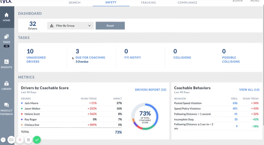Click the 73% coachable score donut chart
The image size is (264, 145).
(x=145, y=116)
